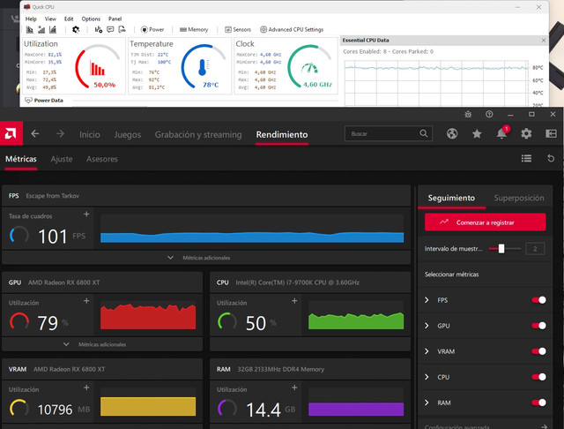Click Power Data in Quick CPU
The width and height of the screenshot is (564, 429).
click(x=44, y=101)
